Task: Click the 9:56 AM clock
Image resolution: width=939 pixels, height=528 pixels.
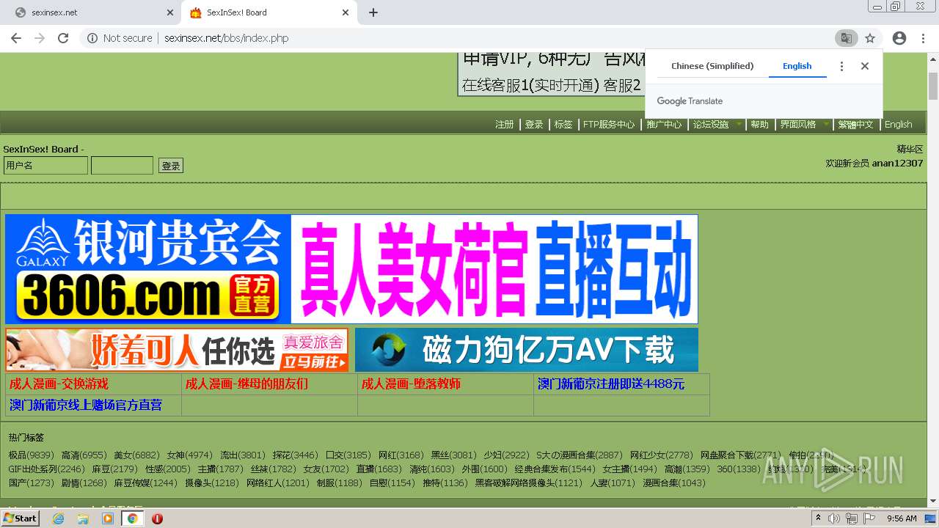Action: [902, 518]
